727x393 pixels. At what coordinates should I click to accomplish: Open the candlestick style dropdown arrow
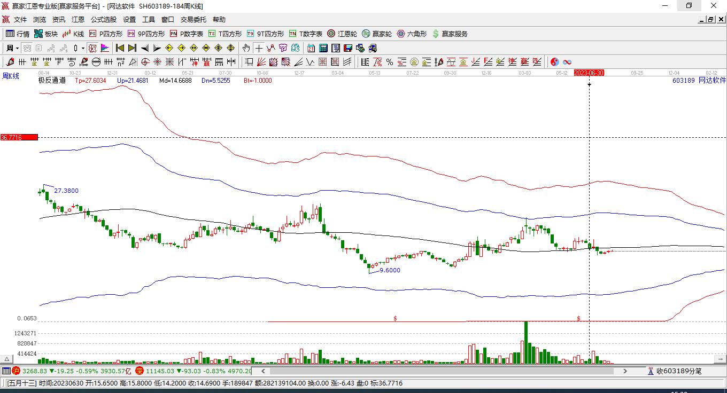point(83,48)
